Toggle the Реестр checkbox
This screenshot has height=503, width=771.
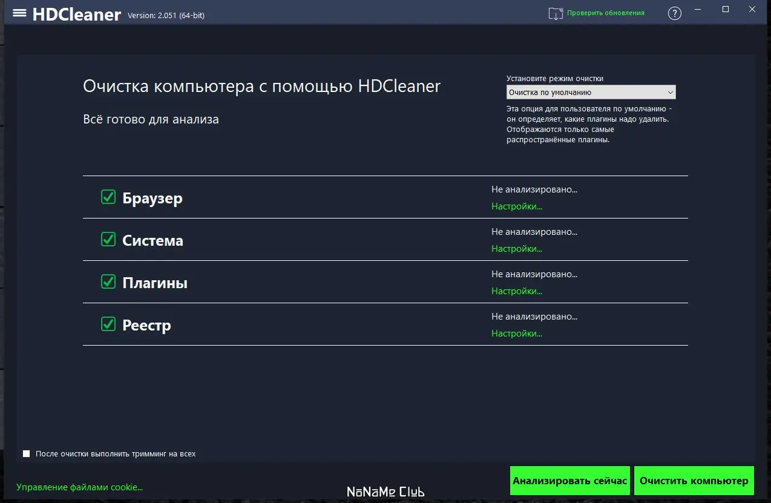point(108,324)
